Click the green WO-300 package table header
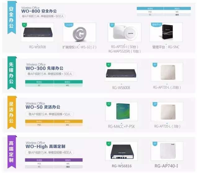This screenshot has width=197, height=173. [54, 82]
